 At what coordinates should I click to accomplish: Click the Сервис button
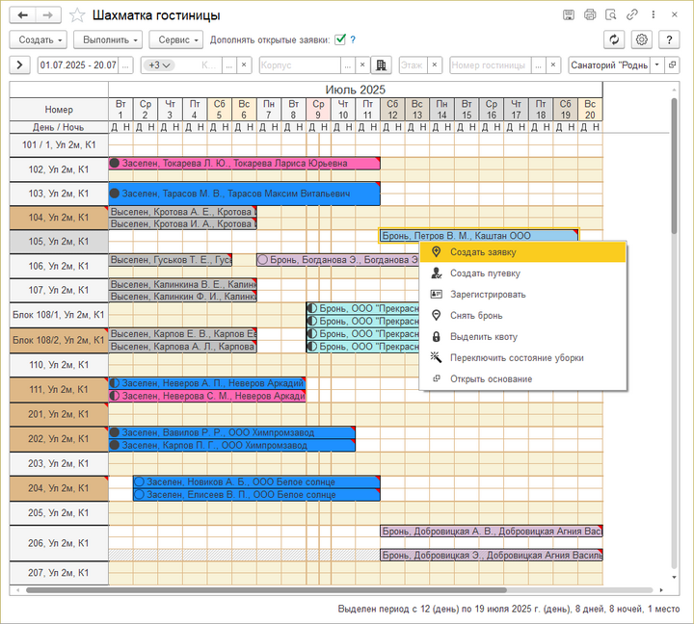pos(176,39)
